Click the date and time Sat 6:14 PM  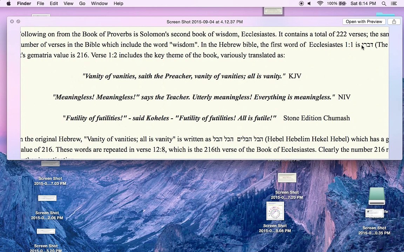click(363, 3)
